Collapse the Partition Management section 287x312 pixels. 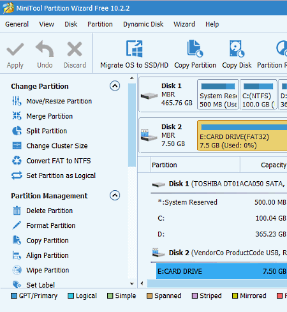click(115, 195)
